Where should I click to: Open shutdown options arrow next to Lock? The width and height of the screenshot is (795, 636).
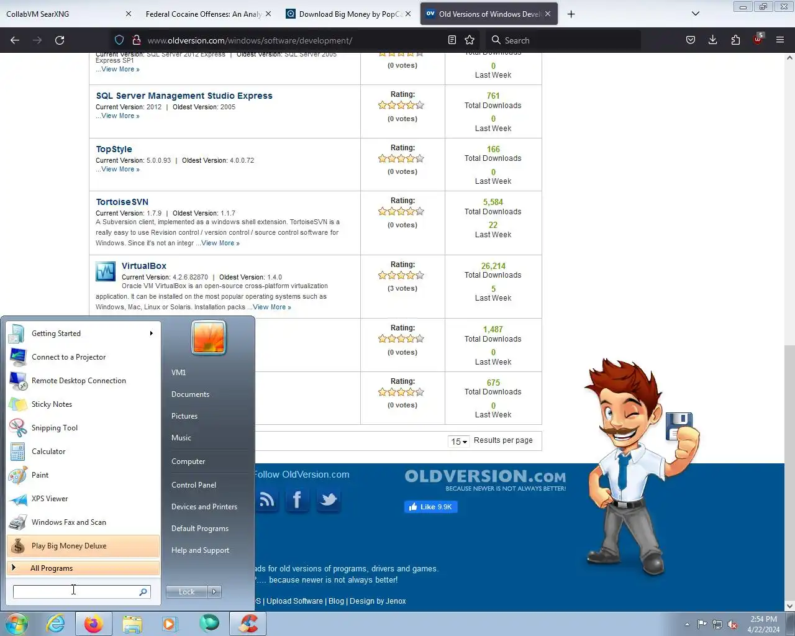214,592
